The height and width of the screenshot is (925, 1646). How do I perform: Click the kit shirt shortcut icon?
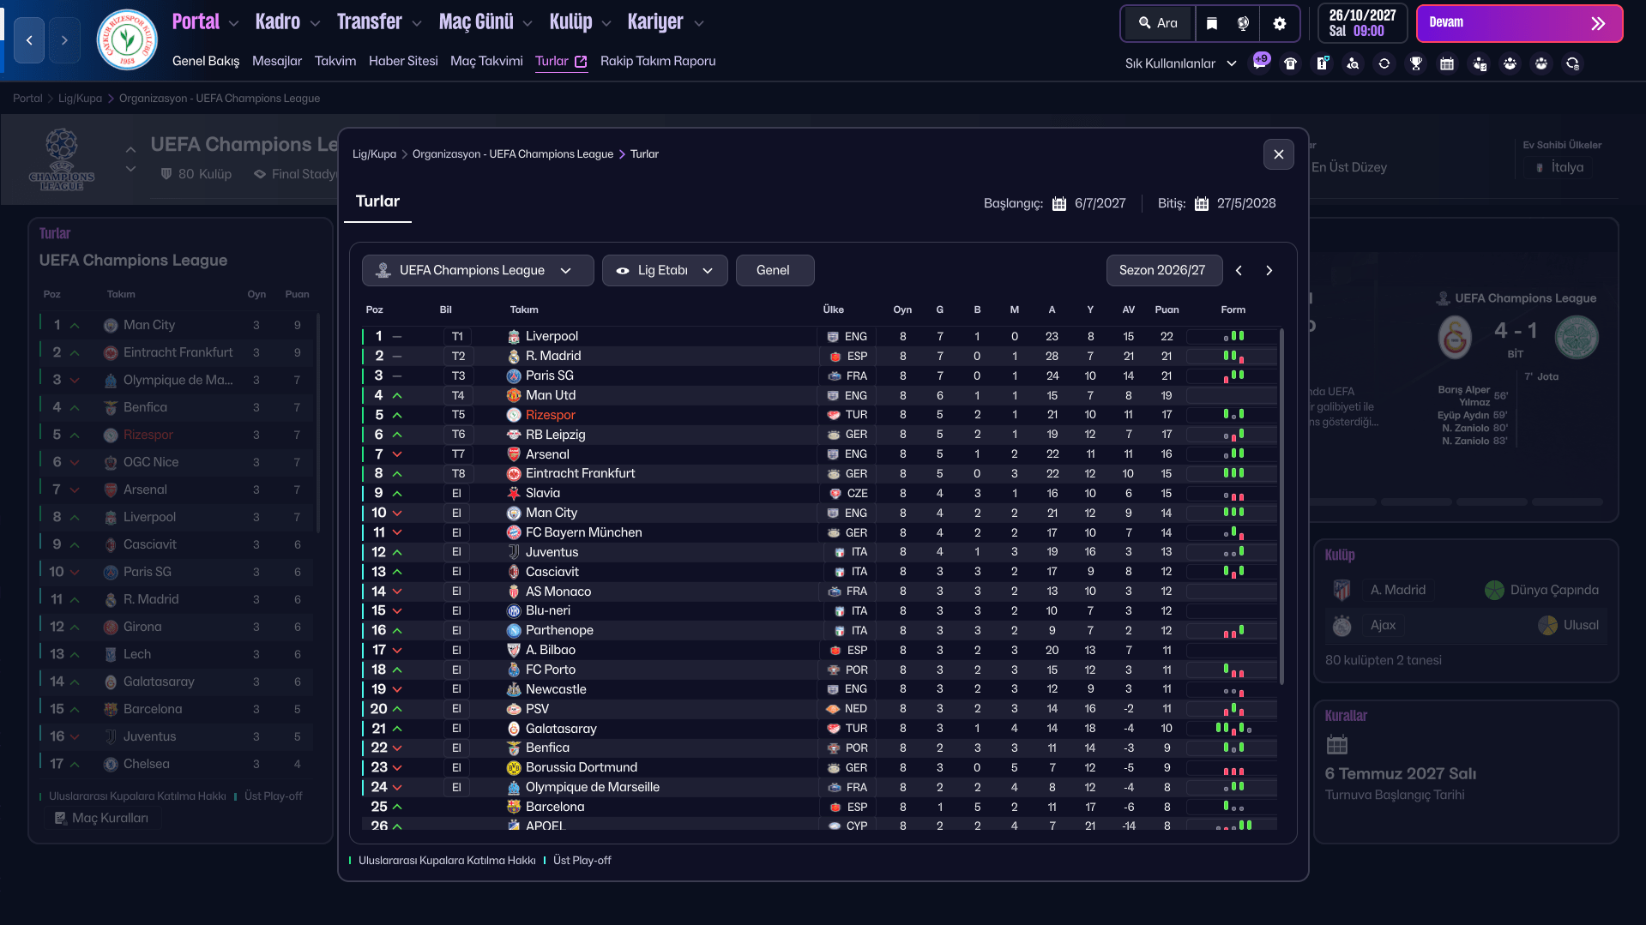tap(1290, 63)
